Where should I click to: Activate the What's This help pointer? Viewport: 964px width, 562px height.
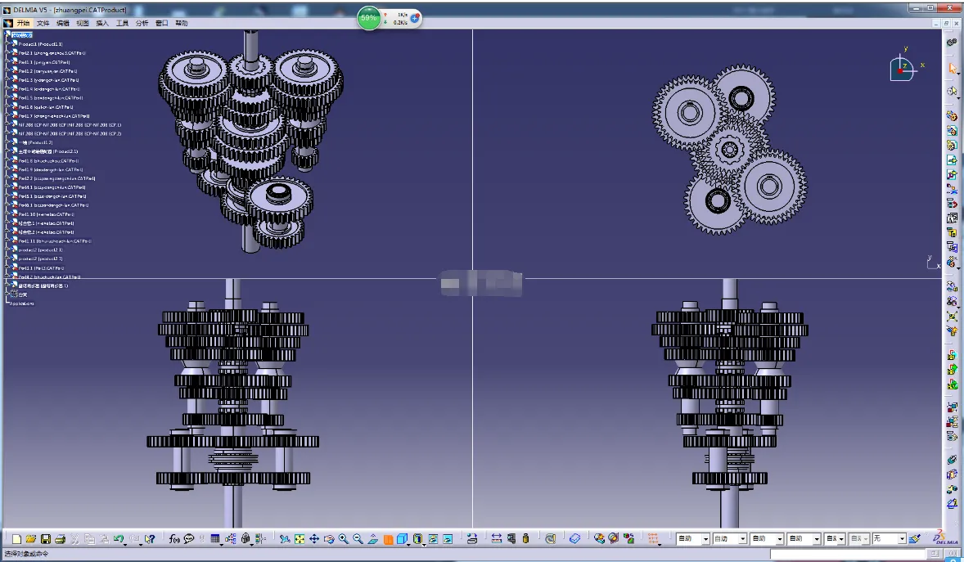click(x=150, y=539)
